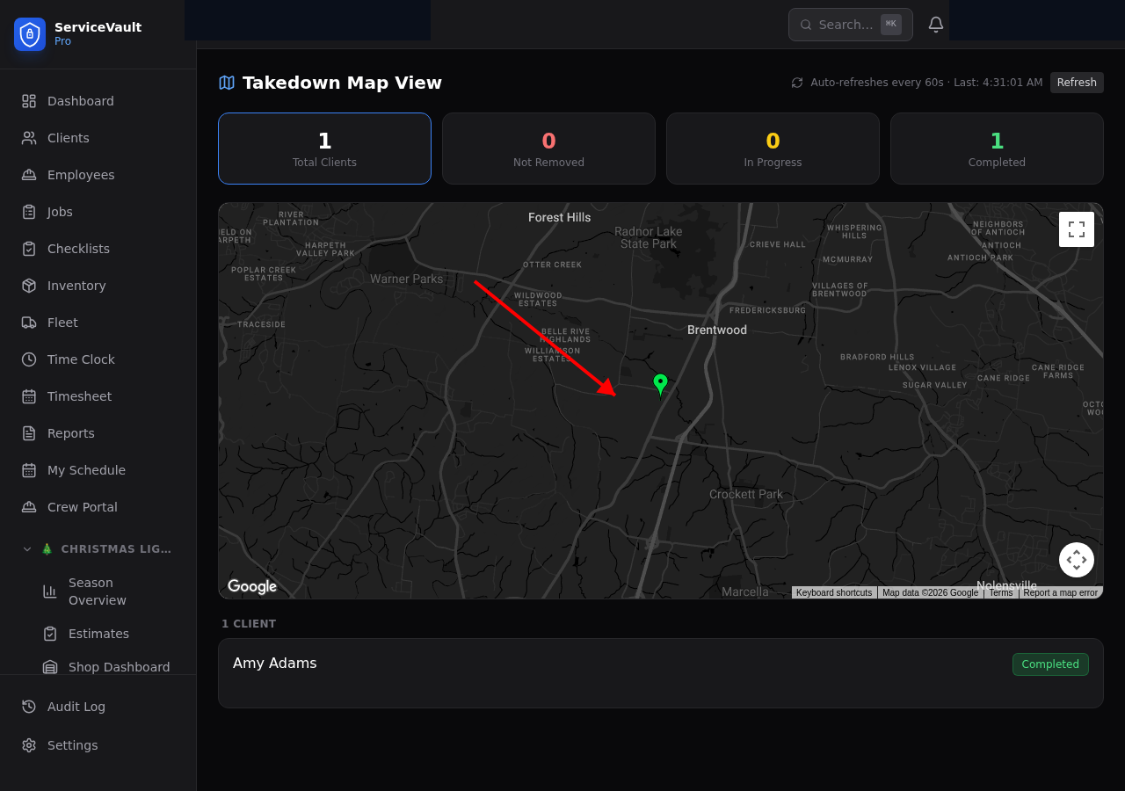The width and height of the screenshot is (1125, 791).
Task: Click the Completed badge for Amy Adams
Action: tap(1049, 664)
